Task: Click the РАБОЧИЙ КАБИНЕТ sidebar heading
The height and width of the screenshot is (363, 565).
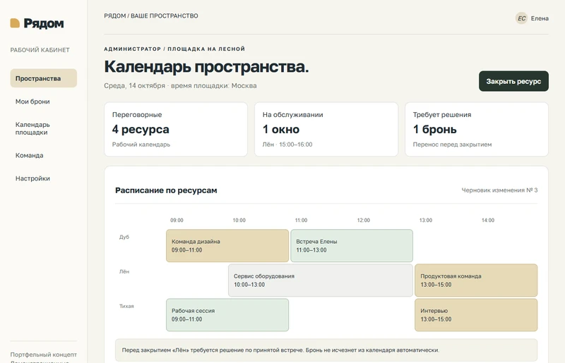Action: (x=40, y=50)
